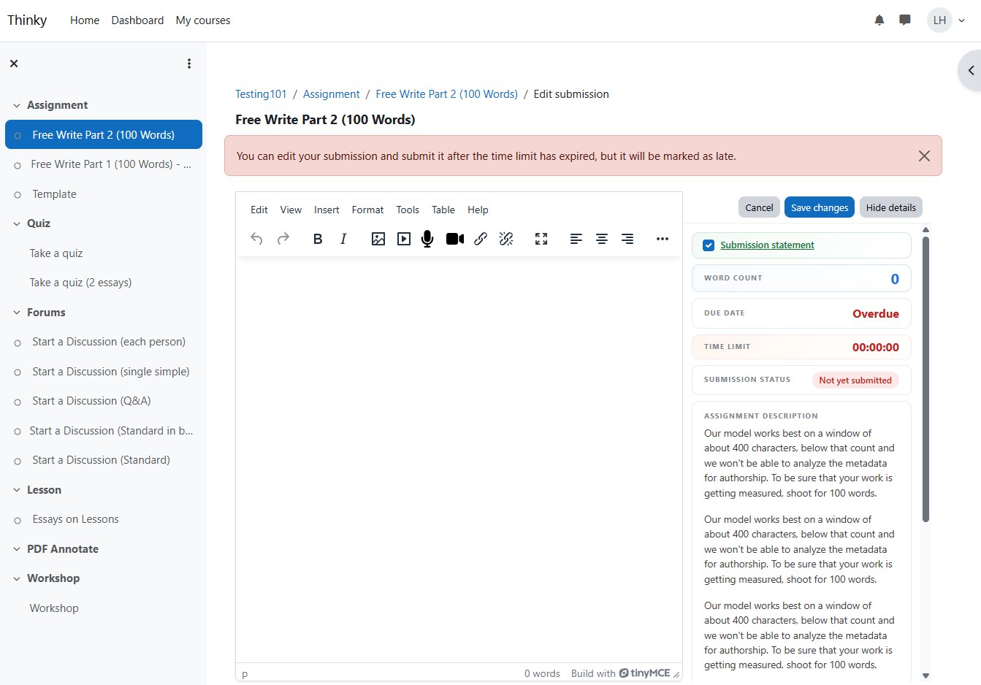Switch the editor to fullscreen mode

(x=541, y=239)
